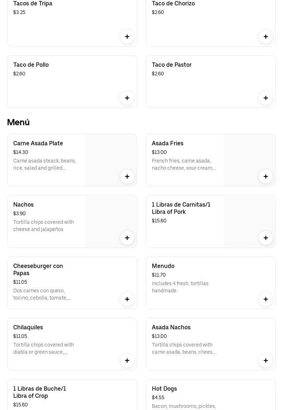Open Asada Fries item details

(168, 143)
